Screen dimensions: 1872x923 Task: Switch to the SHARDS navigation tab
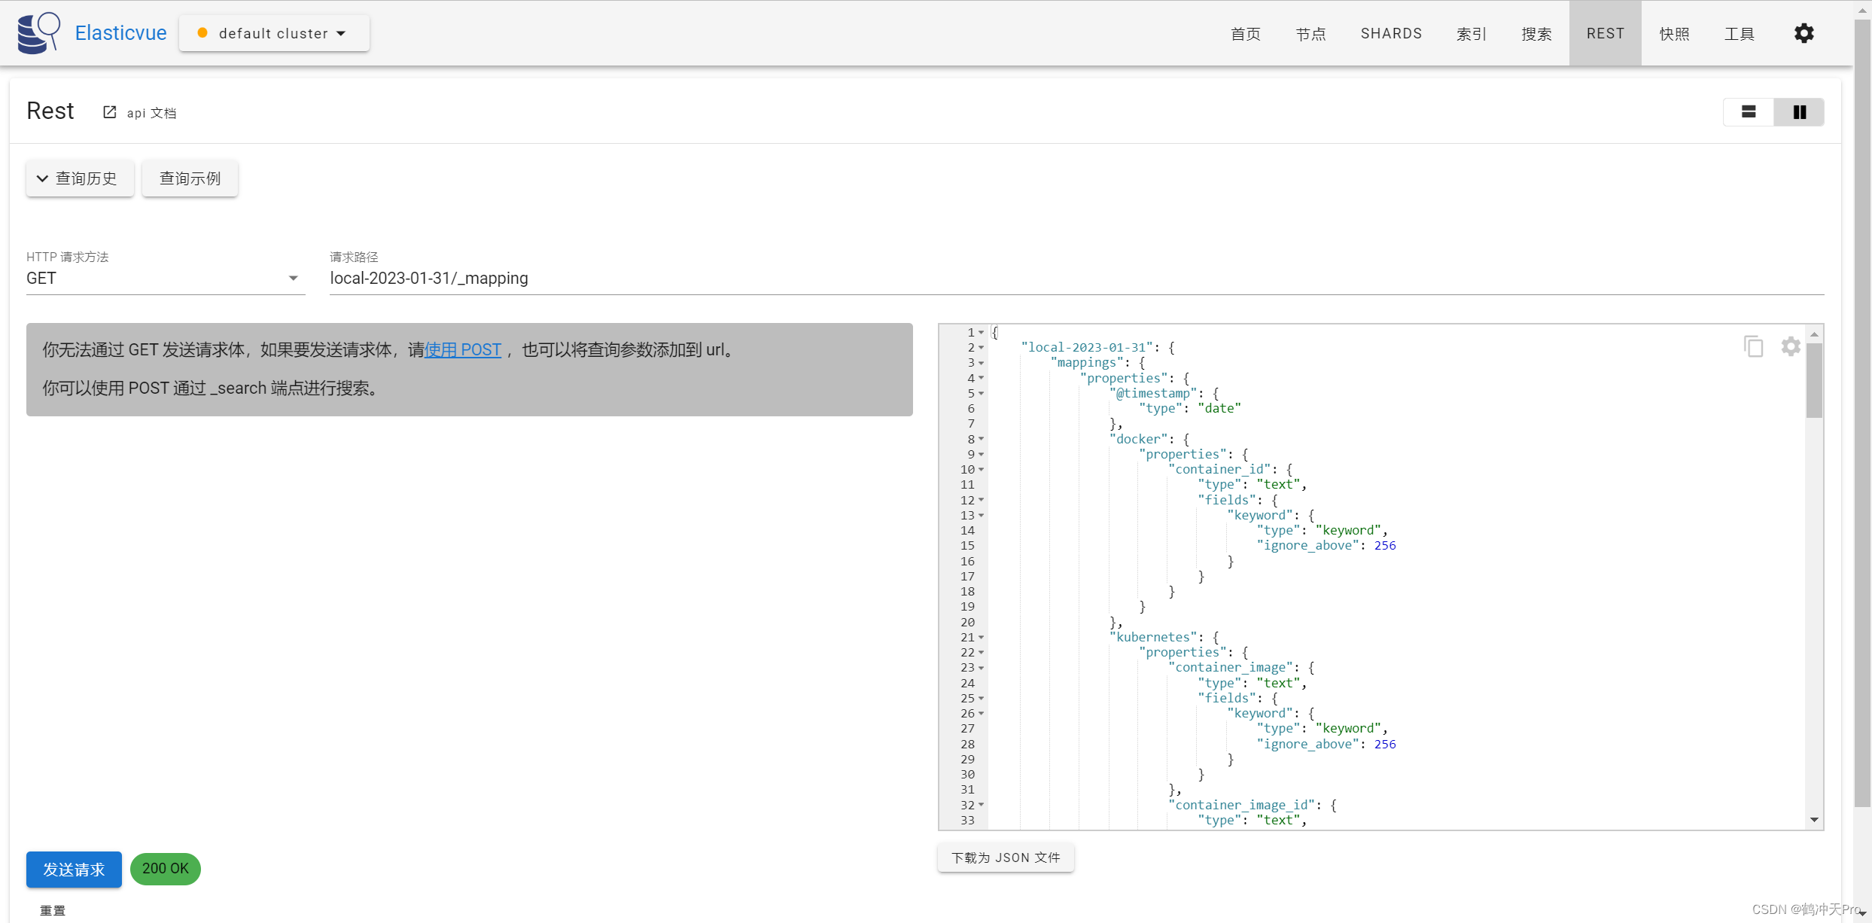pyautogui.click(x=1390, y=33)
